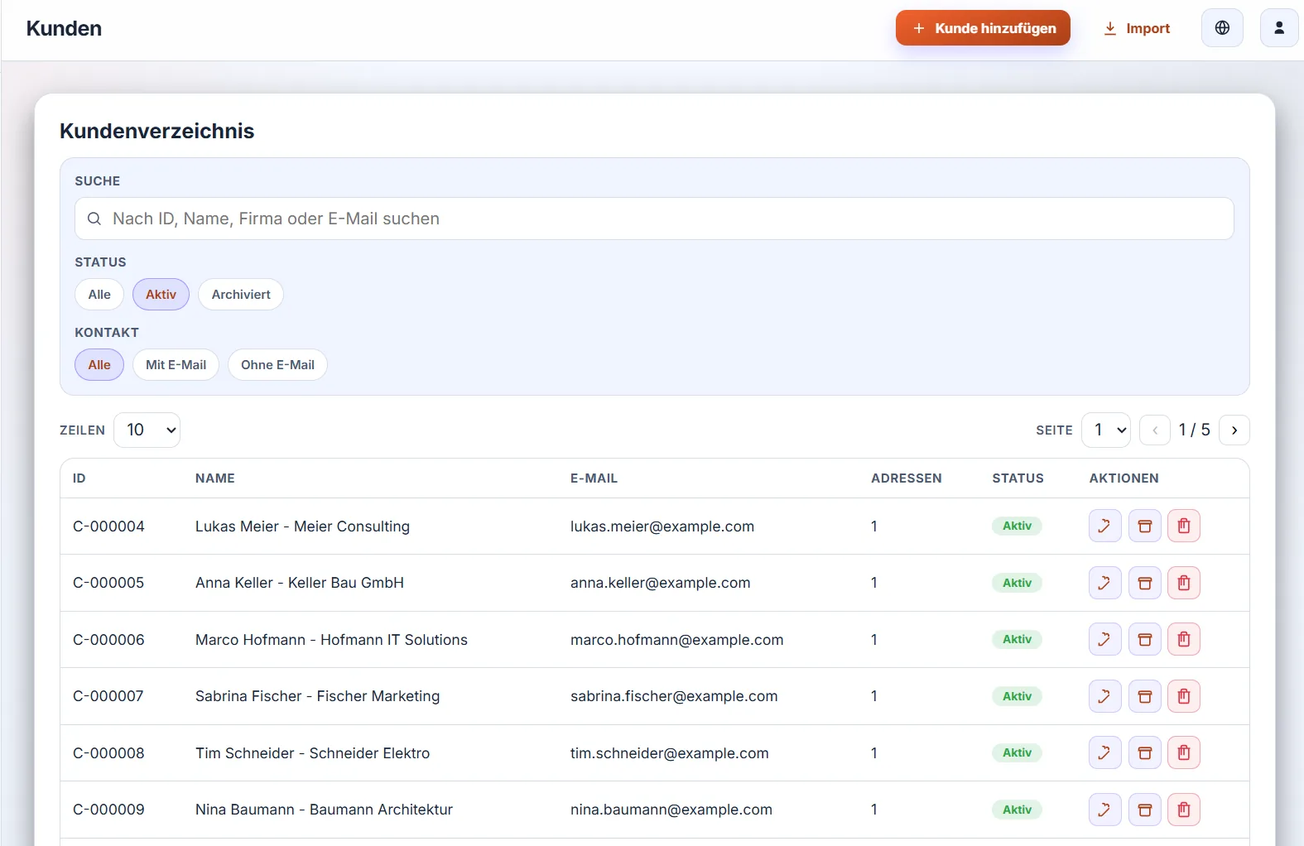This screenshot has width=1304, height=846.
Task: Edit customer Anna Keller
Action: pyautogui.click(x=1104, y=583)
